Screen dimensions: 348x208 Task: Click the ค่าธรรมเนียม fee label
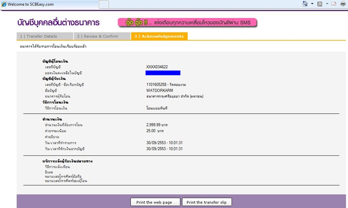pyautogui.click(x=55, y=131)
